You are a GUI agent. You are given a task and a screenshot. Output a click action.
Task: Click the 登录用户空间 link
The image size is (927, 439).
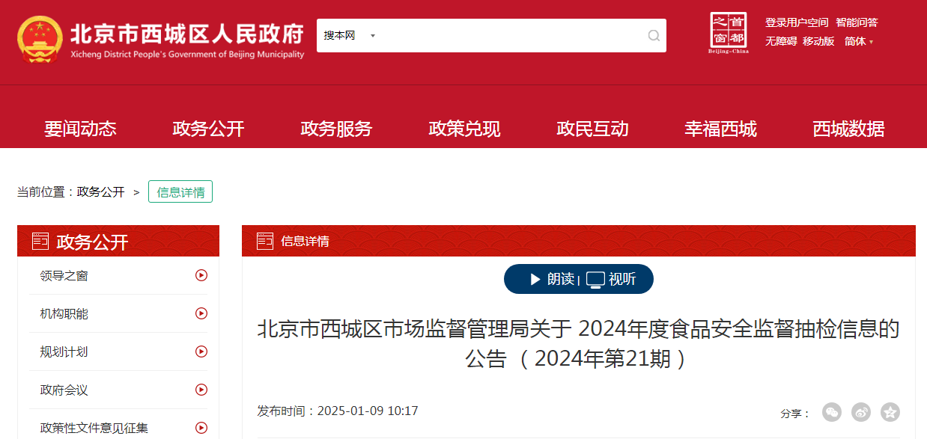tap(797, 22)
